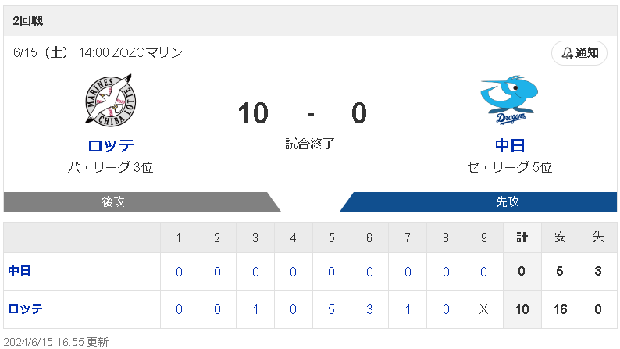Open the ロッテ team name link in header
Screen dimensions: 620x349
tap(110, 146)
